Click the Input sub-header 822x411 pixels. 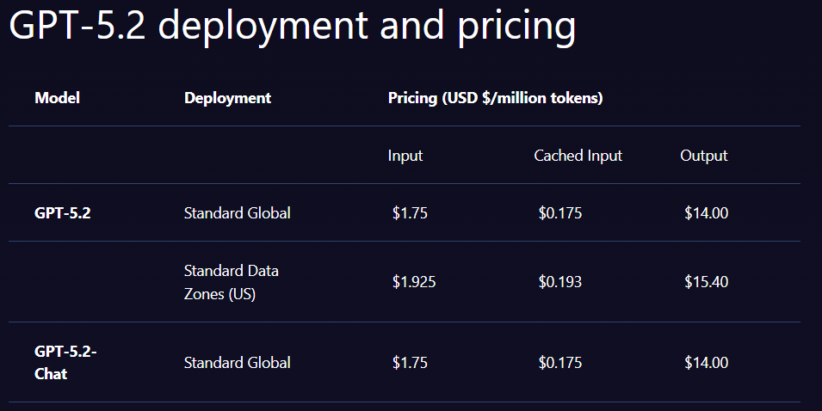pyautogui.click(x=405, y=156)
